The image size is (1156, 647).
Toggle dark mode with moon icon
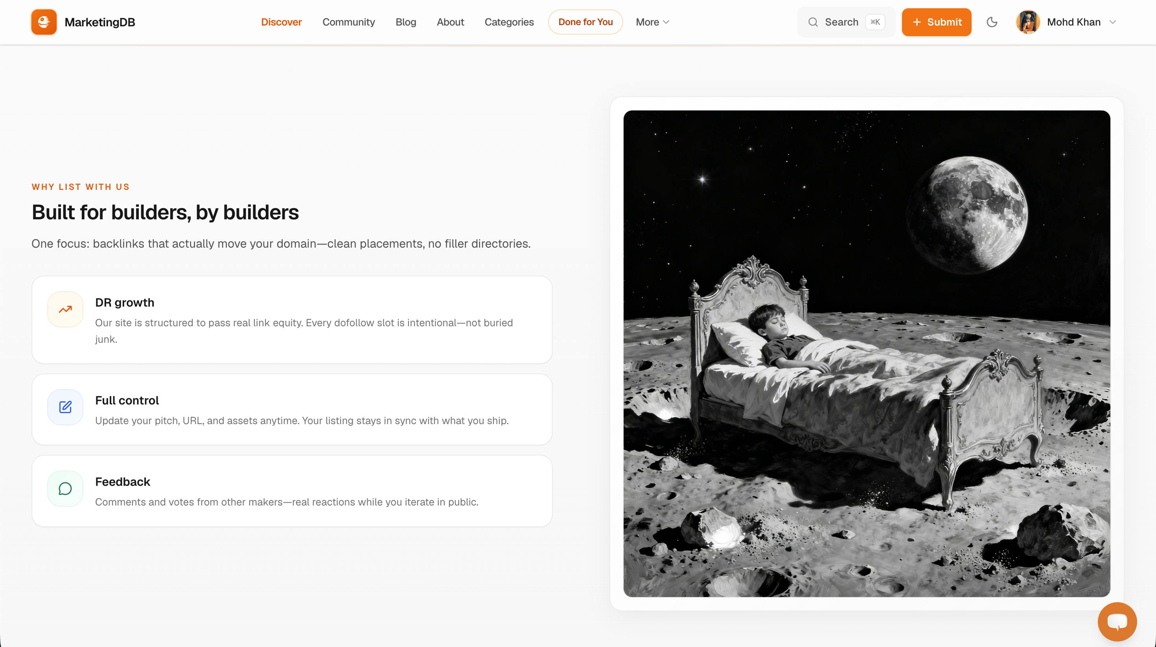[x=992, y=22]
